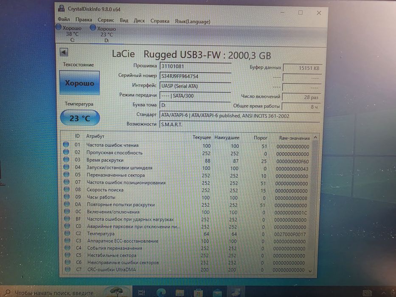
Task: Click status icon for Температура row
Action: click(x=67, y=233)
